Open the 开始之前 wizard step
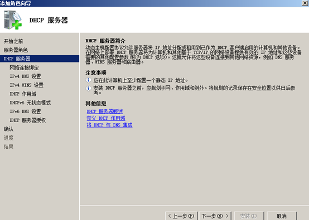309x220 pixels. 13,41
